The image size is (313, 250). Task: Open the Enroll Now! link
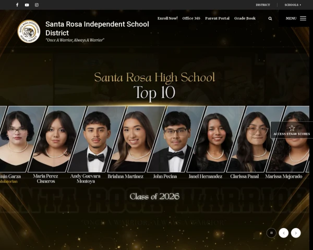(167, 18)
